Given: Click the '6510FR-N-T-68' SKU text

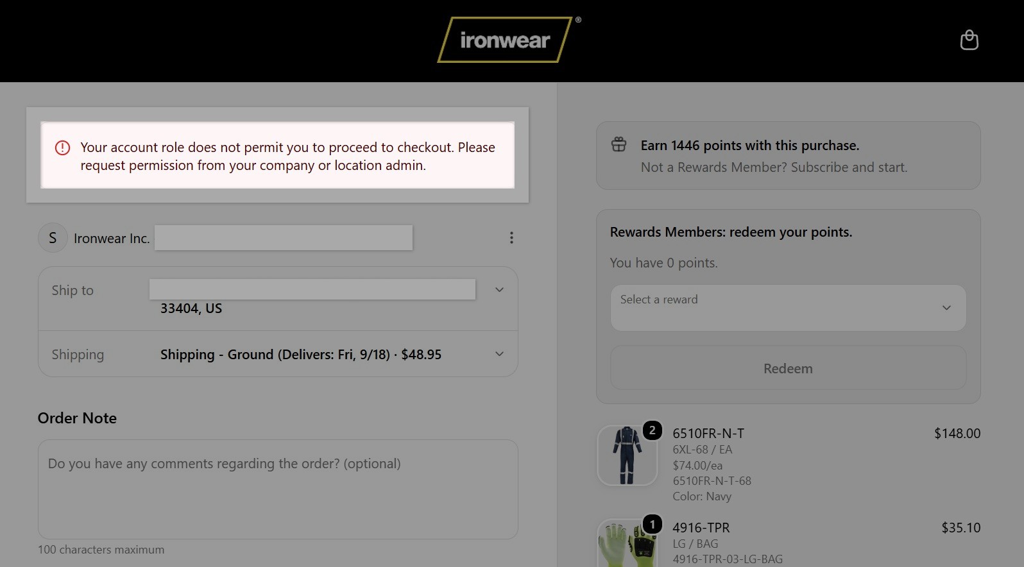Looking at the screenshot, I should 712,481.
